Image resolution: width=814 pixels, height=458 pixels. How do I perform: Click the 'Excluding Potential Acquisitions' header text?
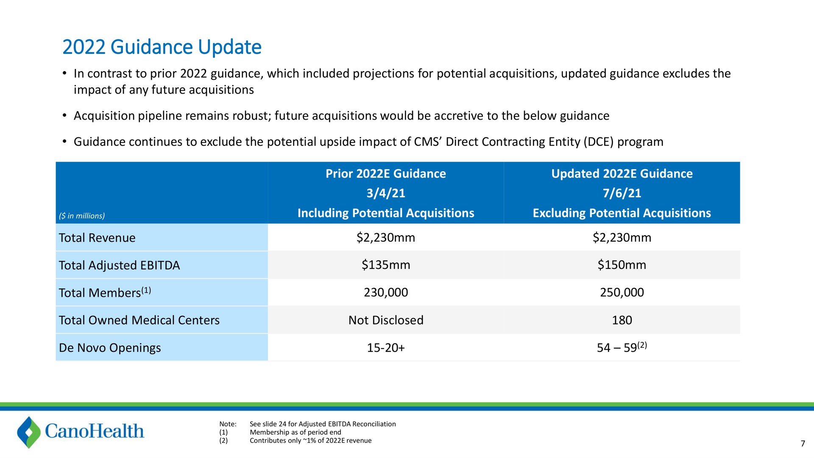click(622, 213)
